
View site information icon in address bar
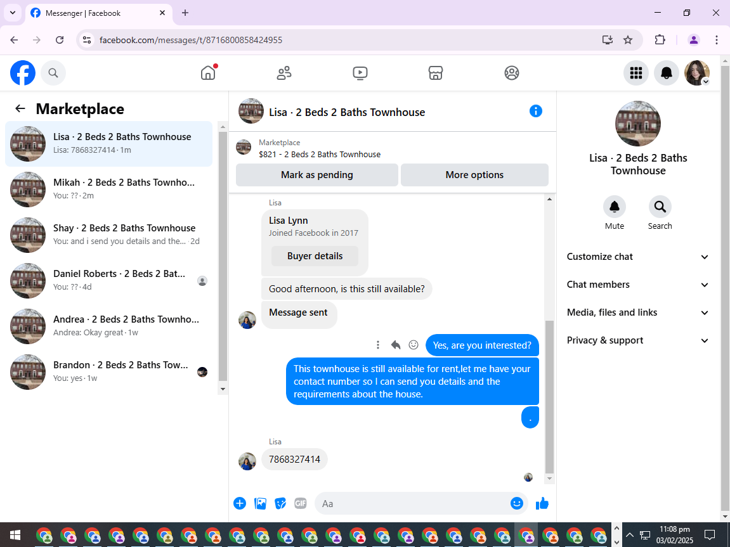coord(87,40)
